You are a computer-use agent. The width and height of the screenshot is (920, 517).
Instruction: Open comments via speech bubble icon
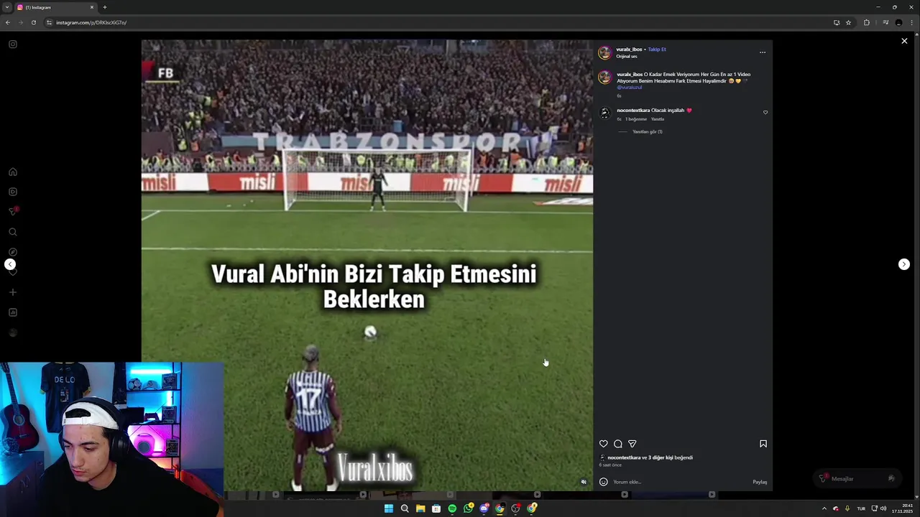tap(618, 444)
